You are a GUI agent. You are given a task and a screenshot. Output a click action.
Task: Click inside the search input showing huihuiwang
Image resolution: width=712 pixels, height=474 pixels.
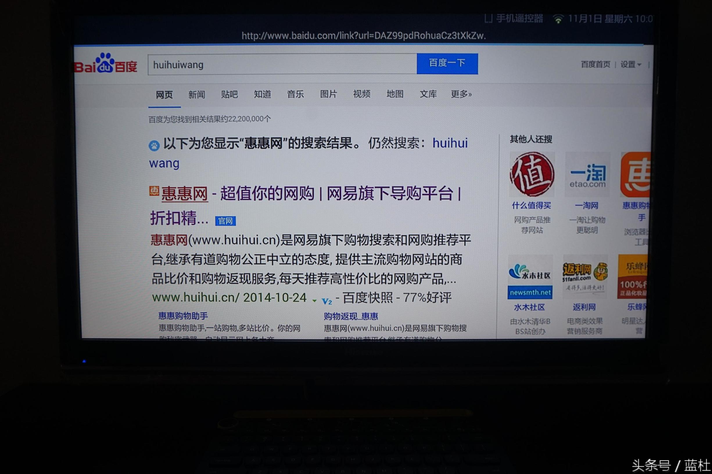pyautogui.click(x=272, y=65)
